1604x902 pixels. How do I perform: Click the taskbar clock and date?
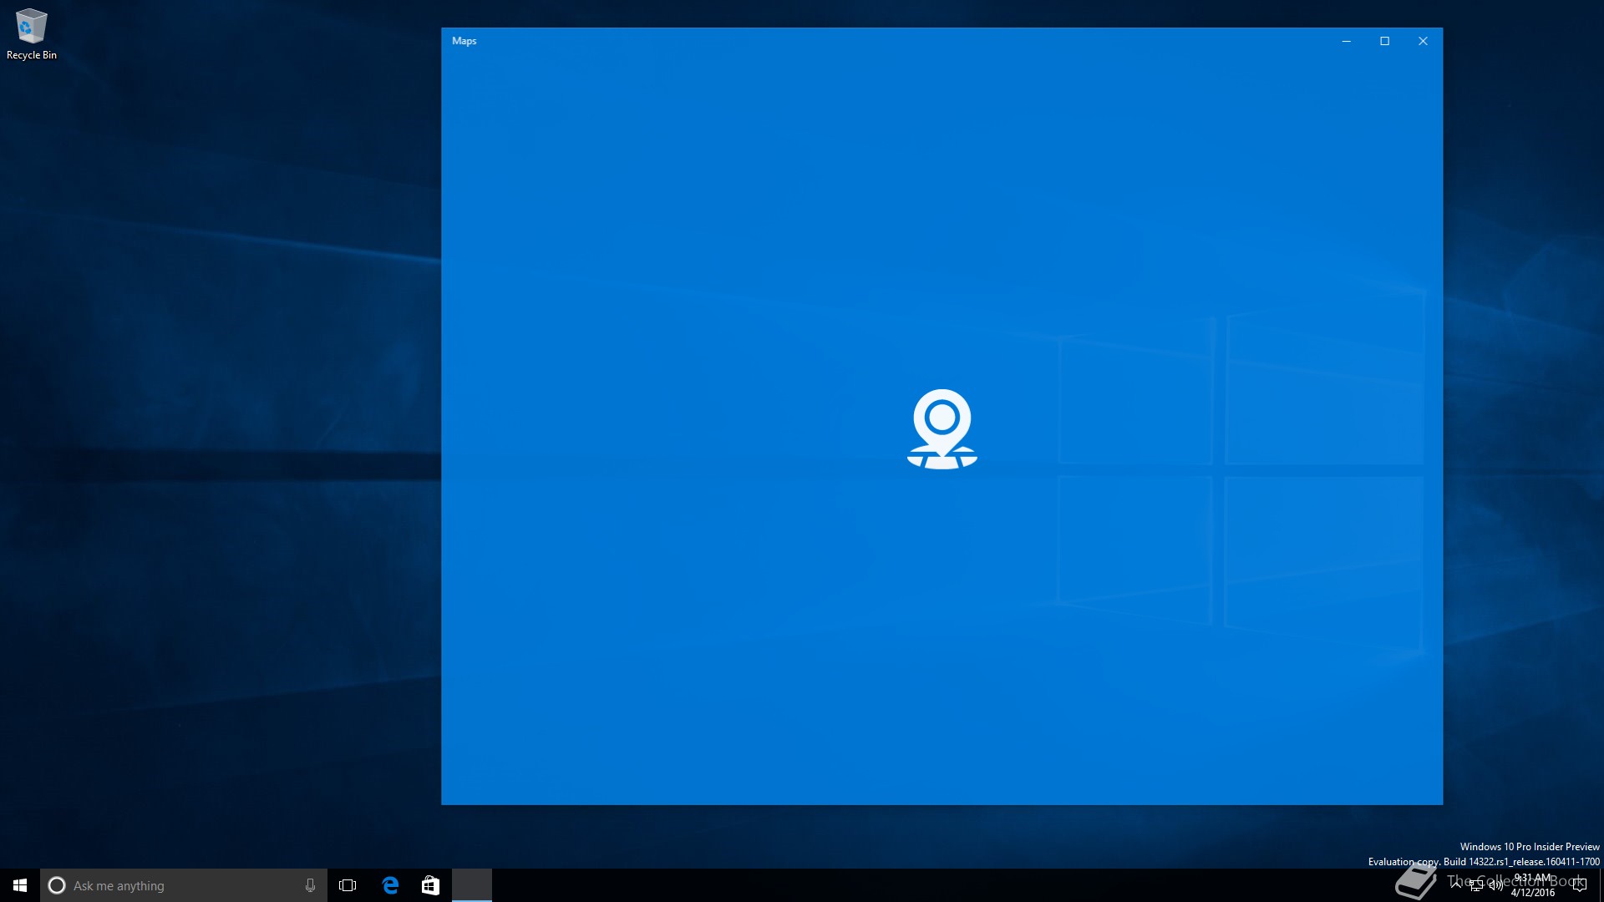tap(1533, 885)
